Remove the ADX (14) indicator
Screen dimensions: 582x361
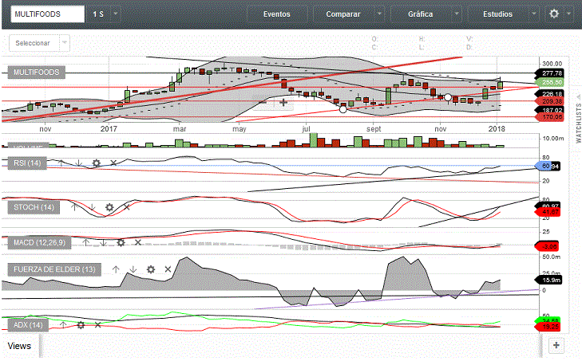(x=97, y=325)
